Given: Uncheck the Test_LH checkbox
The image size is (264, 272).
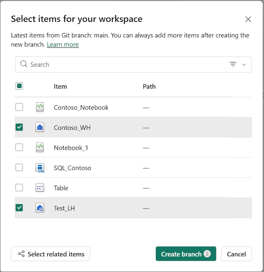Looking at the screenshot, I should [19, 208].
